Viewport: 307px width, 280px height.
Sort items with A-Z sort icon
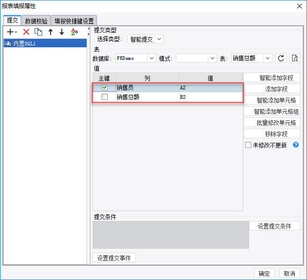[x=74, y=32]
